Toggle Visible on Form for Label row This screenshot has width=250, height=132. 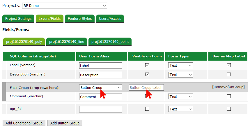[147, 65]
